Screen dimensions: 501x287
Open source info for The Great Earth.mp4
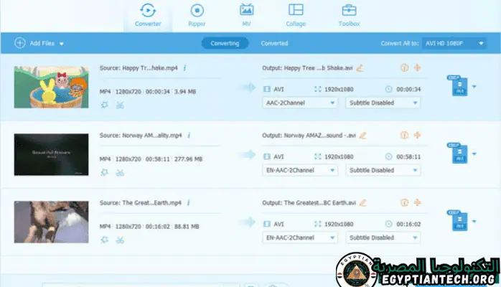(x=190, y=202)
